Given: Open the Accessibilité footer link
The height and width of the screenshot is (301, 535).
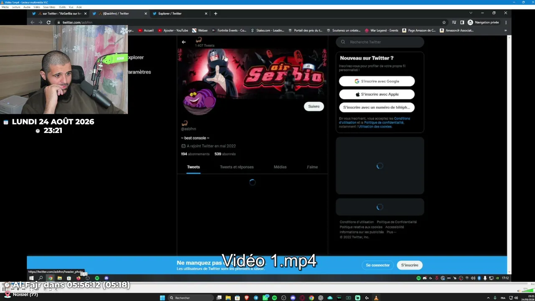Looking at the screenshot, I should coord(395,227).
